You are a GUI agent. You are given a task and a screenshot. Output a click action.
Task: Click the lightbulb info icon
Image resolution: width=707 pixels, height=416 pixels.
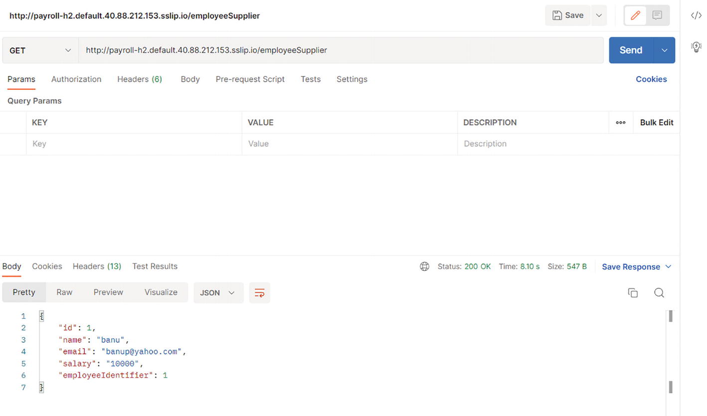(696, 47)
